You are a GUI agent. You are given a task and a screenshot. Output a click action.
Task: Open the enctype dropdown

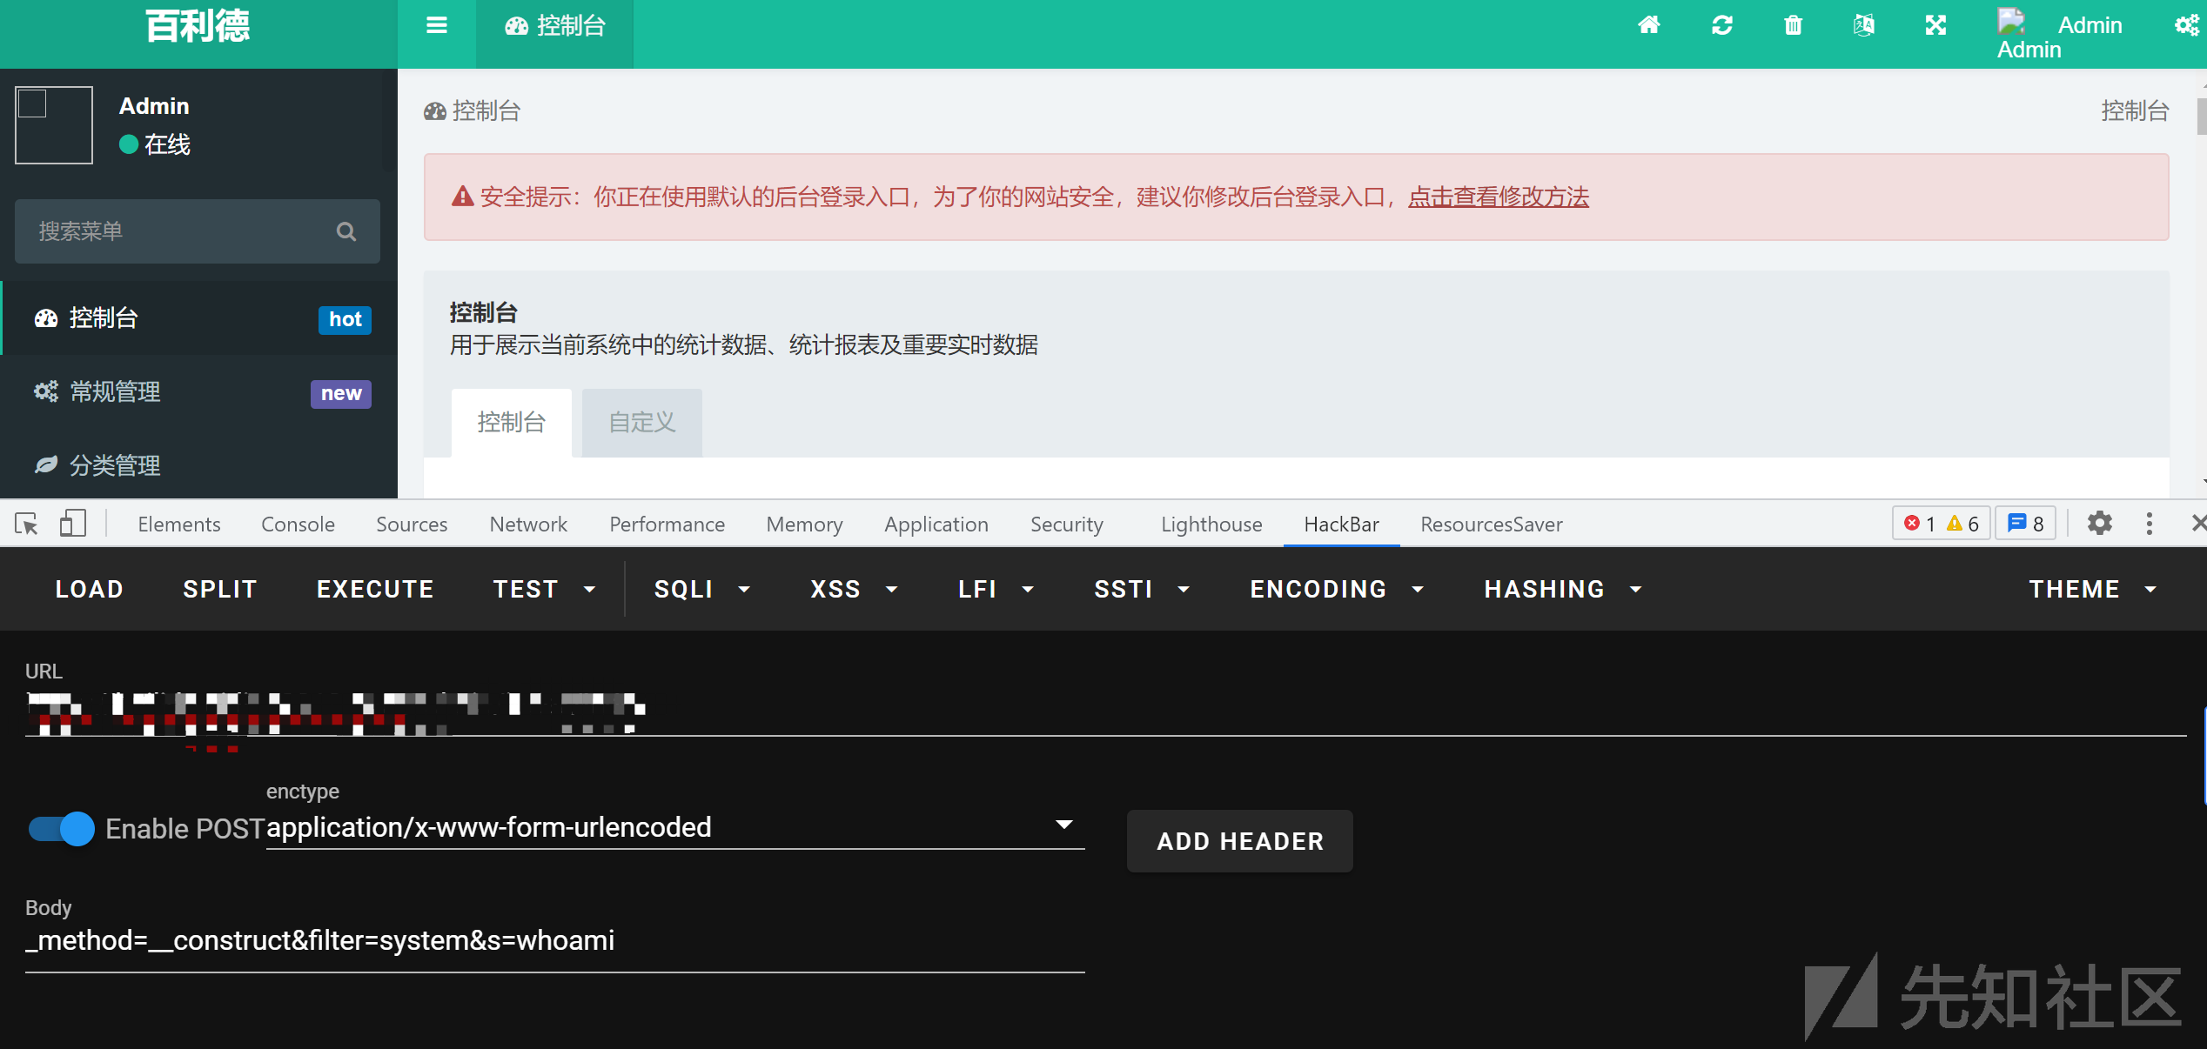pyautogui.click(x=1063, y=825)
